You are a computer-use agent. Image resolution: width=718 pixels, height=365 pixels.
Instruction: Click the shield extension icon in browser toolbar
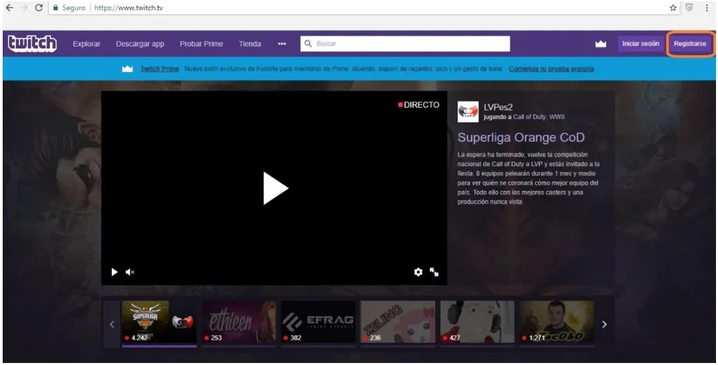[689, 8]
